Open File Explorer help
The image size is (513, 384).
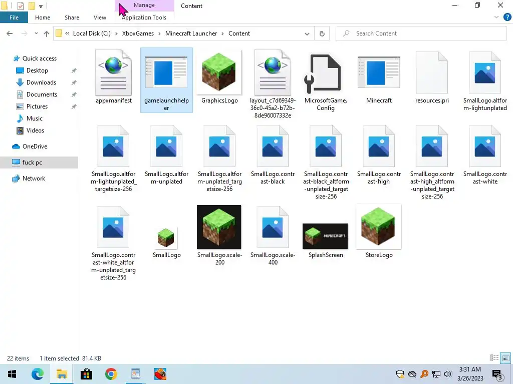(x=507, y=17)
